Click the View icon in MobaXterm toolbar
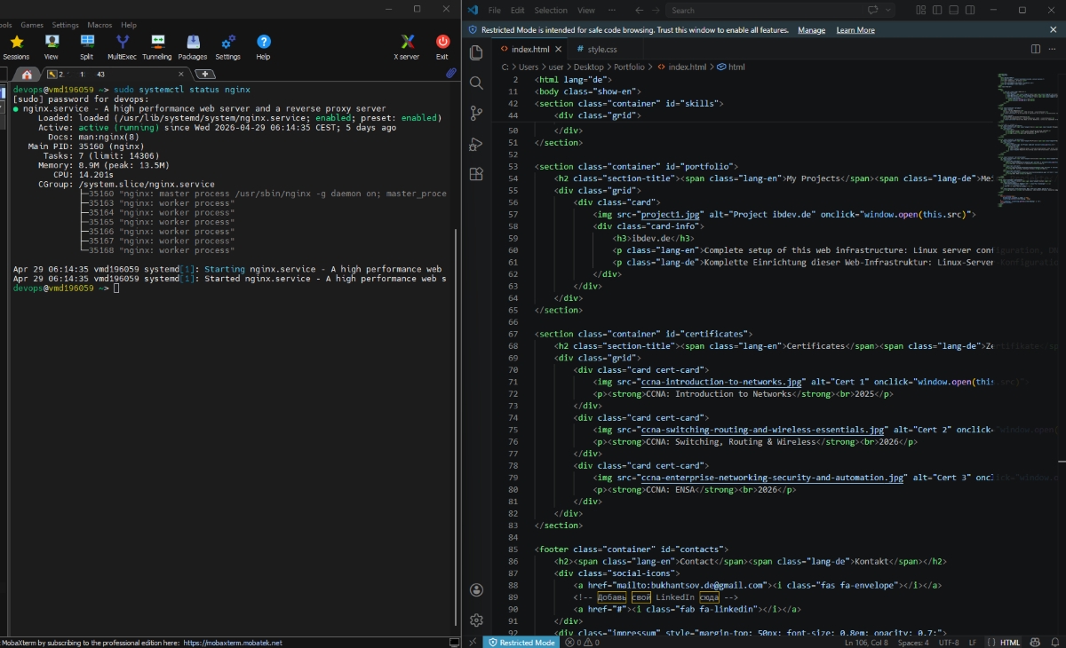1066x648 pixels. [x=52, y=47]
